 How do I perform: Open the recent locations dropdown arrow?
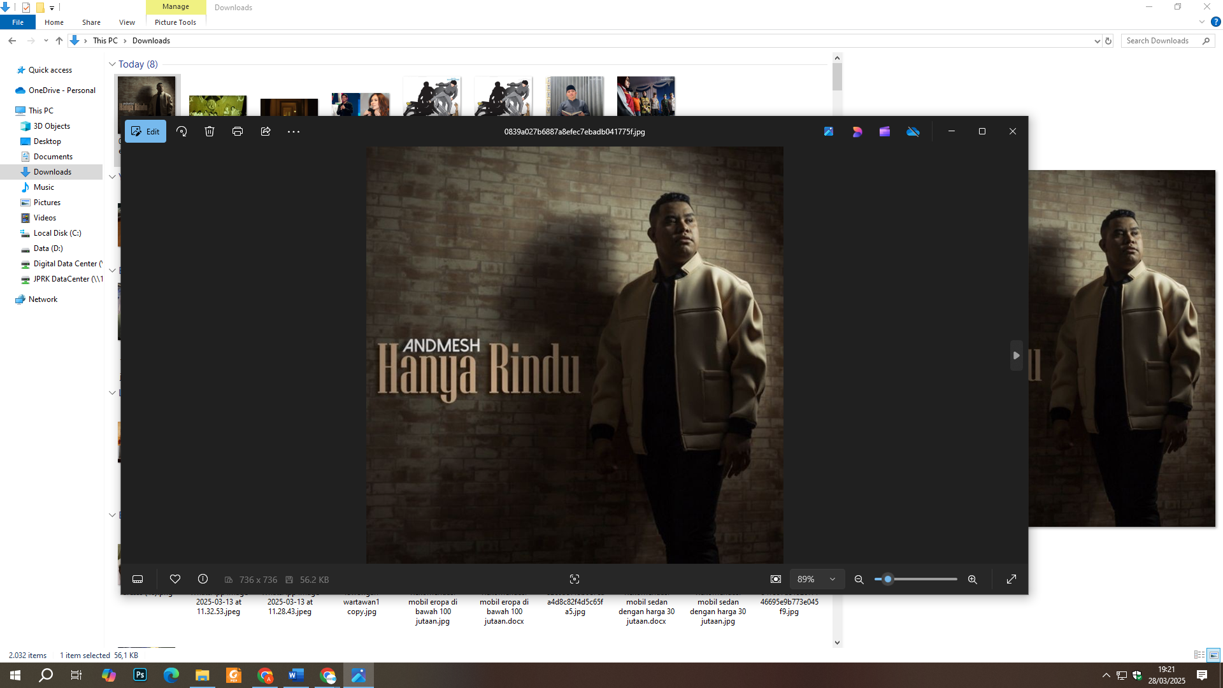(46, 41)
